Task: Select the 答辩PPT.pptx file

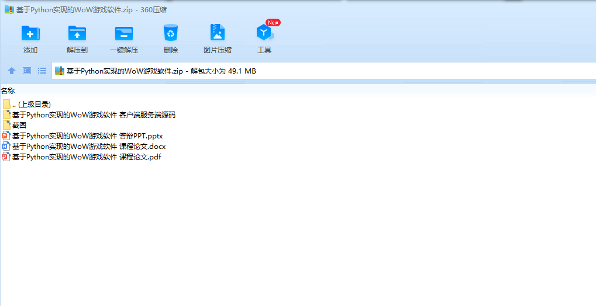Action: [x=82, y=135]
